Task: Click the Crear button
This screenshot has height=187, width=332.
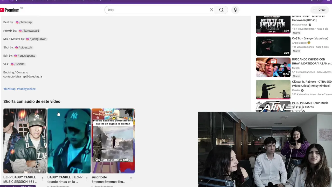Action: click(319, 10)
